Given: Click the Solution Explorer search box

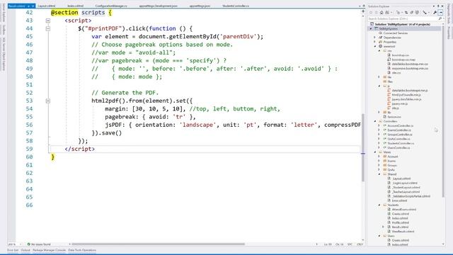Looking at the screenshot, I should pos(403,18).
